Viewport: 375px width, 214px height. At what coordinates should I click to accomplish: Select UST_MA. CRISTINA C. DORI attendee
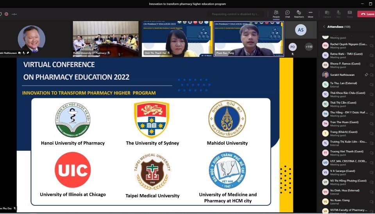(x=346, y=162)
